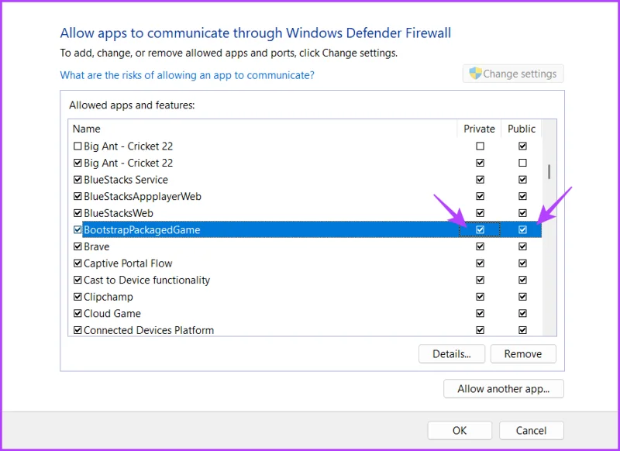The height and width of the screenshot is (451, 620).
Task: Toggle the Brave name checkbox
Action: (77, 246)
